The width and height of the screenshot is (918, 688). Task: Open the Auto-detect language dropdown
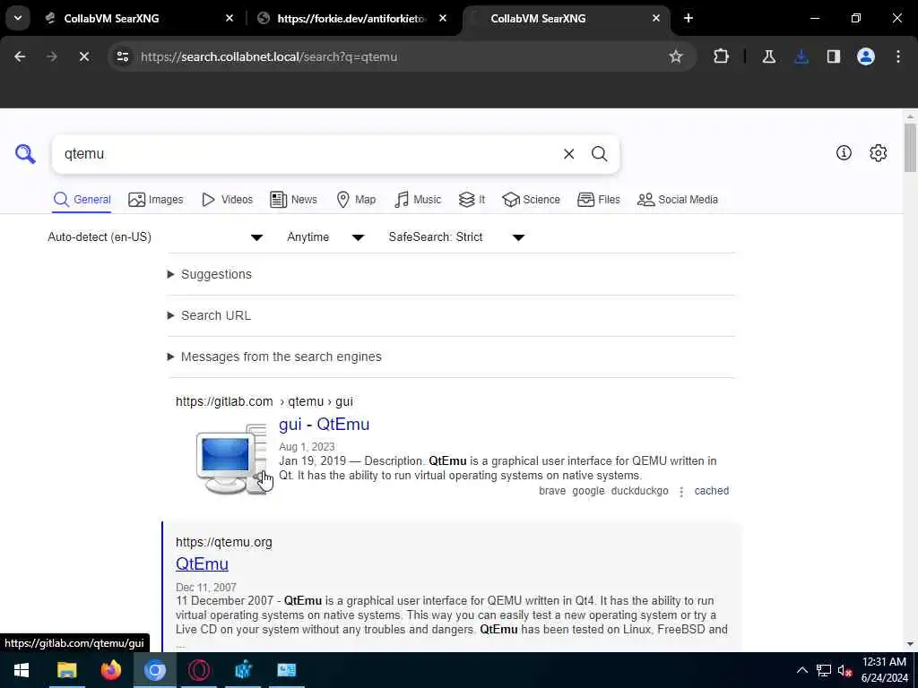coord(155,236)
